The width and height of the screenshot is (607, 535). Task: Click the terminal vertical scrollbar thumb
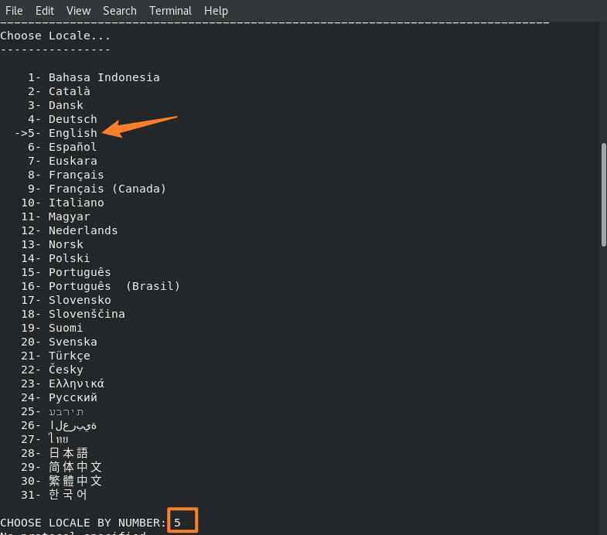603,193
